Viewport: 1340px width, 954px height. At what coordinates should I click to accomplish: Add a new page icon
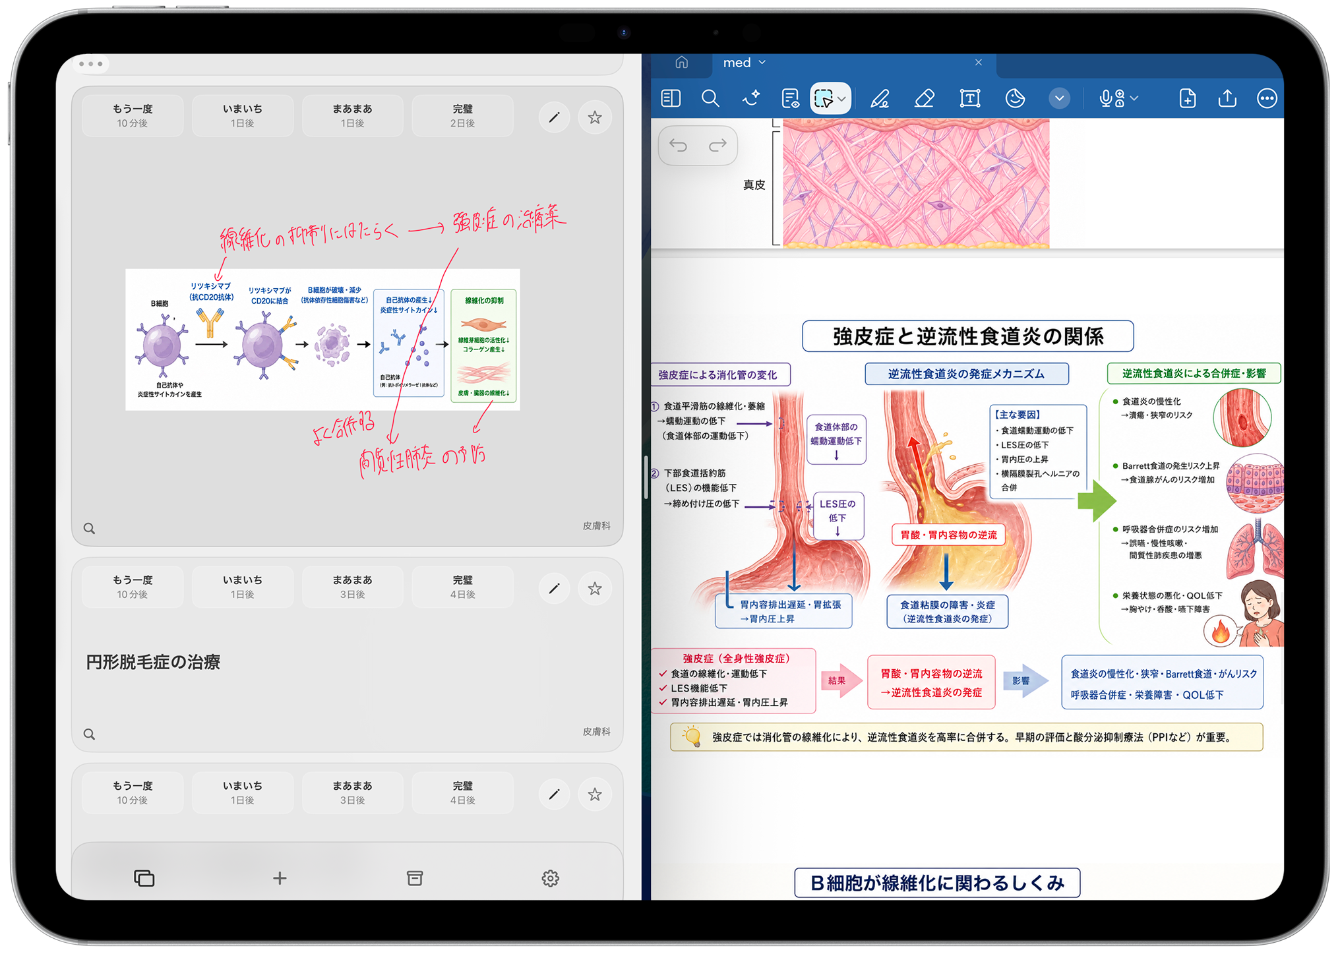pyautogui.click(x=1187, y=98)
